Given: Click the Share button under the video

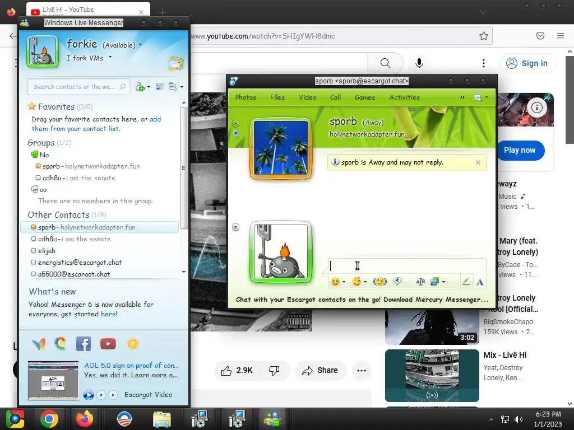Looking at the screenshot, I should pos(320,371).
